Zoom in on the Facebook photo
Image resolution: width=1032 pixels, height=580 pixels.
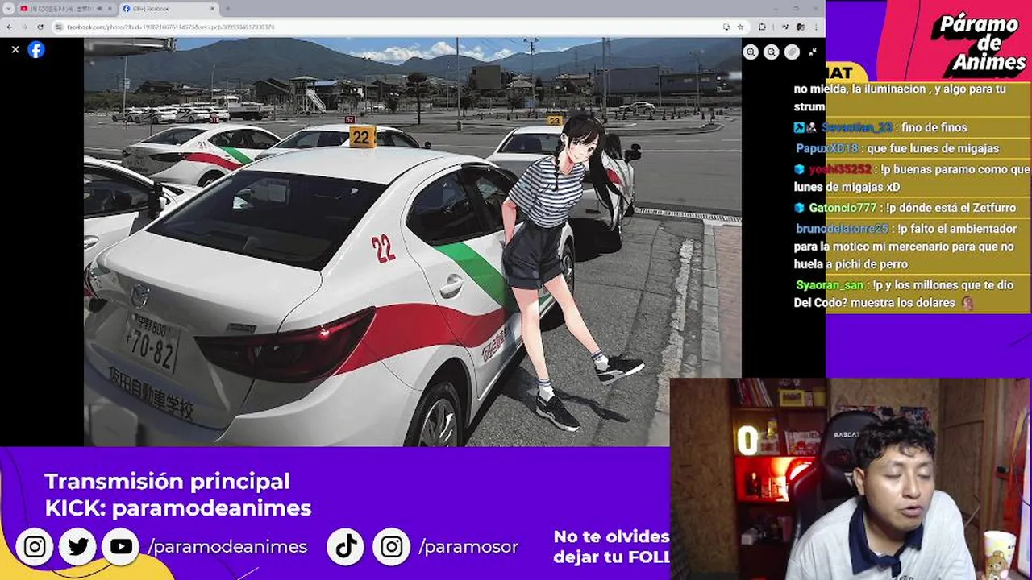click(x=751, y=52)
